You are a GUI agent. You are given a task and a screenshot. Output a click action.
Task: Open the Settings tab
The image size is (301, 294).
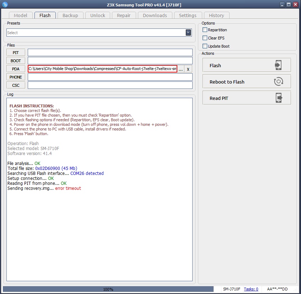pos(188,15)
